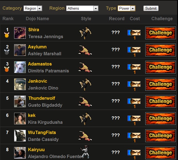
Task: Click the angry eyes cost icon for Jankovic
Action: [134, 84]
